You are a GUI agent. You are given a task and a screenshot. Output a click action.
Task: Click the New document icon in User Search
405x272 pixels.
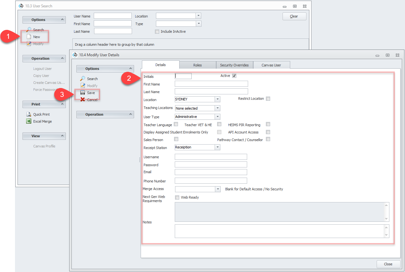click(x=29, y=37)
